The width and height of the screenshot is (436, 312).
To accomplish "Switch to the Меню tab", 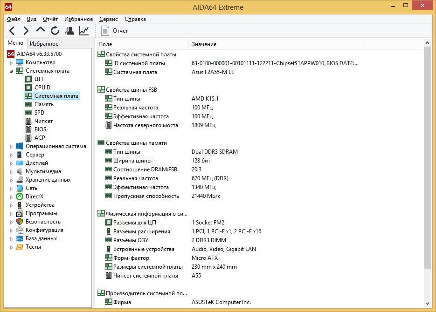I will tap(15, 43).
